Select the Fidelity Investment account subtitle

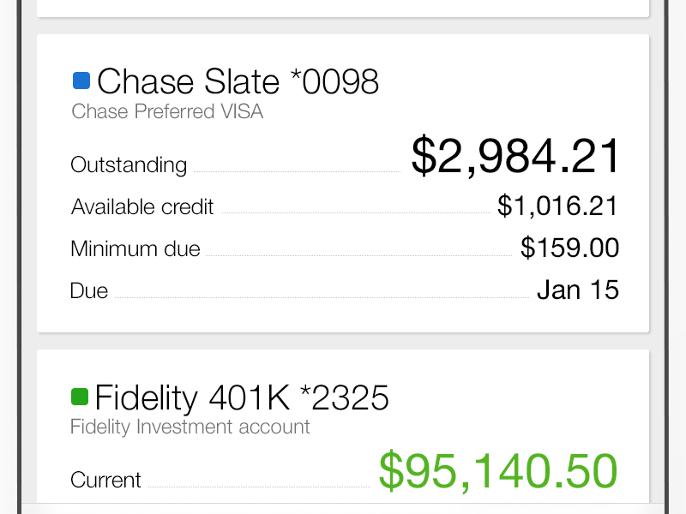coord(190,427)
